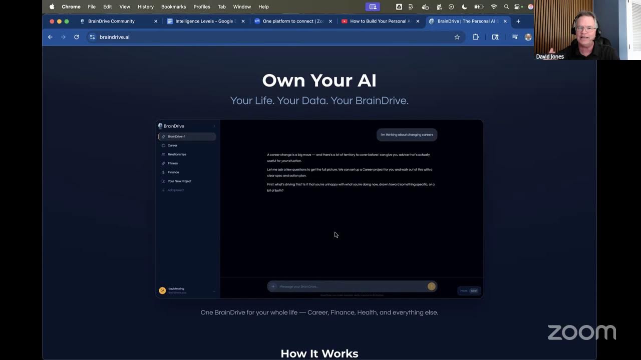This screenshot has height=360, width=641.
Task: Toggle the Model Local switch
Action: 470,290
